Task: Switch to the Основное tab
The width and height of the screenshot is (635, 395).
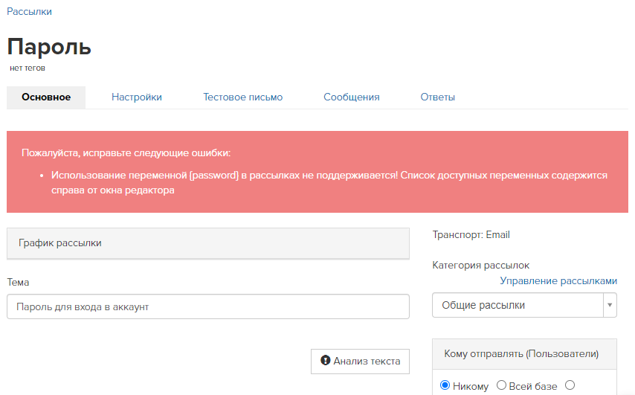Action: pyautogui.click(x=46, y=97)
